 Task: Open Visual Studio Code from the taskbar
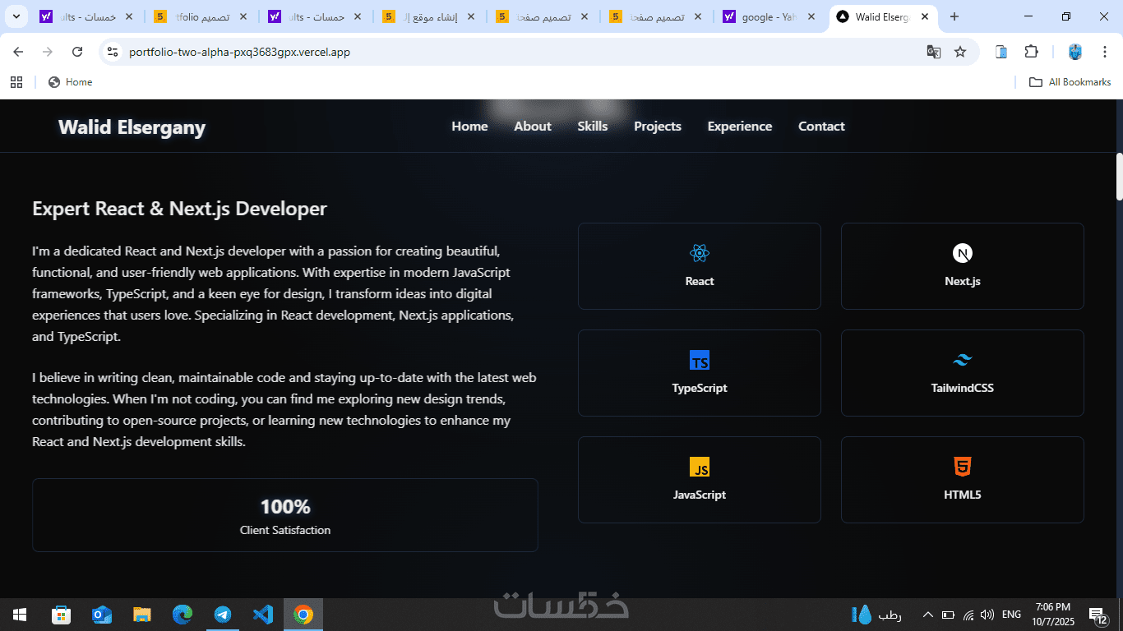(x=263, y=615)
